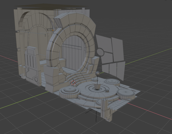Select the sphere atop the thin pole
The width and height of the screenshot is (172, 134).
(x=98, y=73)
